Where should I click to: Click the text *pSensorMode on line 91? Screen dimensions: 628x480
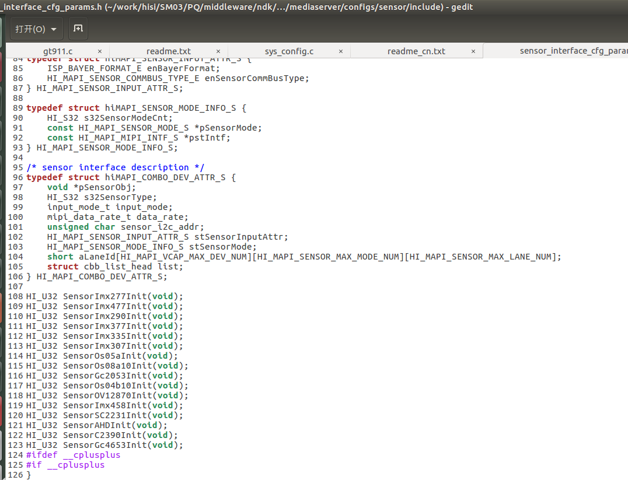226,128
